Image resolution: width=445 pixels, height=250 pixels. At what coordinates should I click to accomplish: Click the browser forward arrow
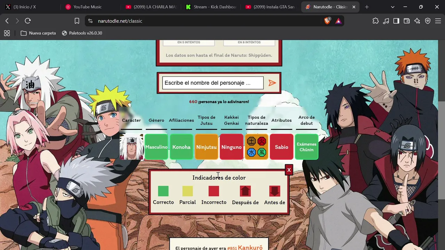(17, 21)
